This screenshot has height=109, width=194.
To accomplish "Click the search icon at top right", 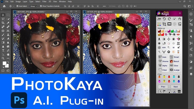I will pos(185,6).
